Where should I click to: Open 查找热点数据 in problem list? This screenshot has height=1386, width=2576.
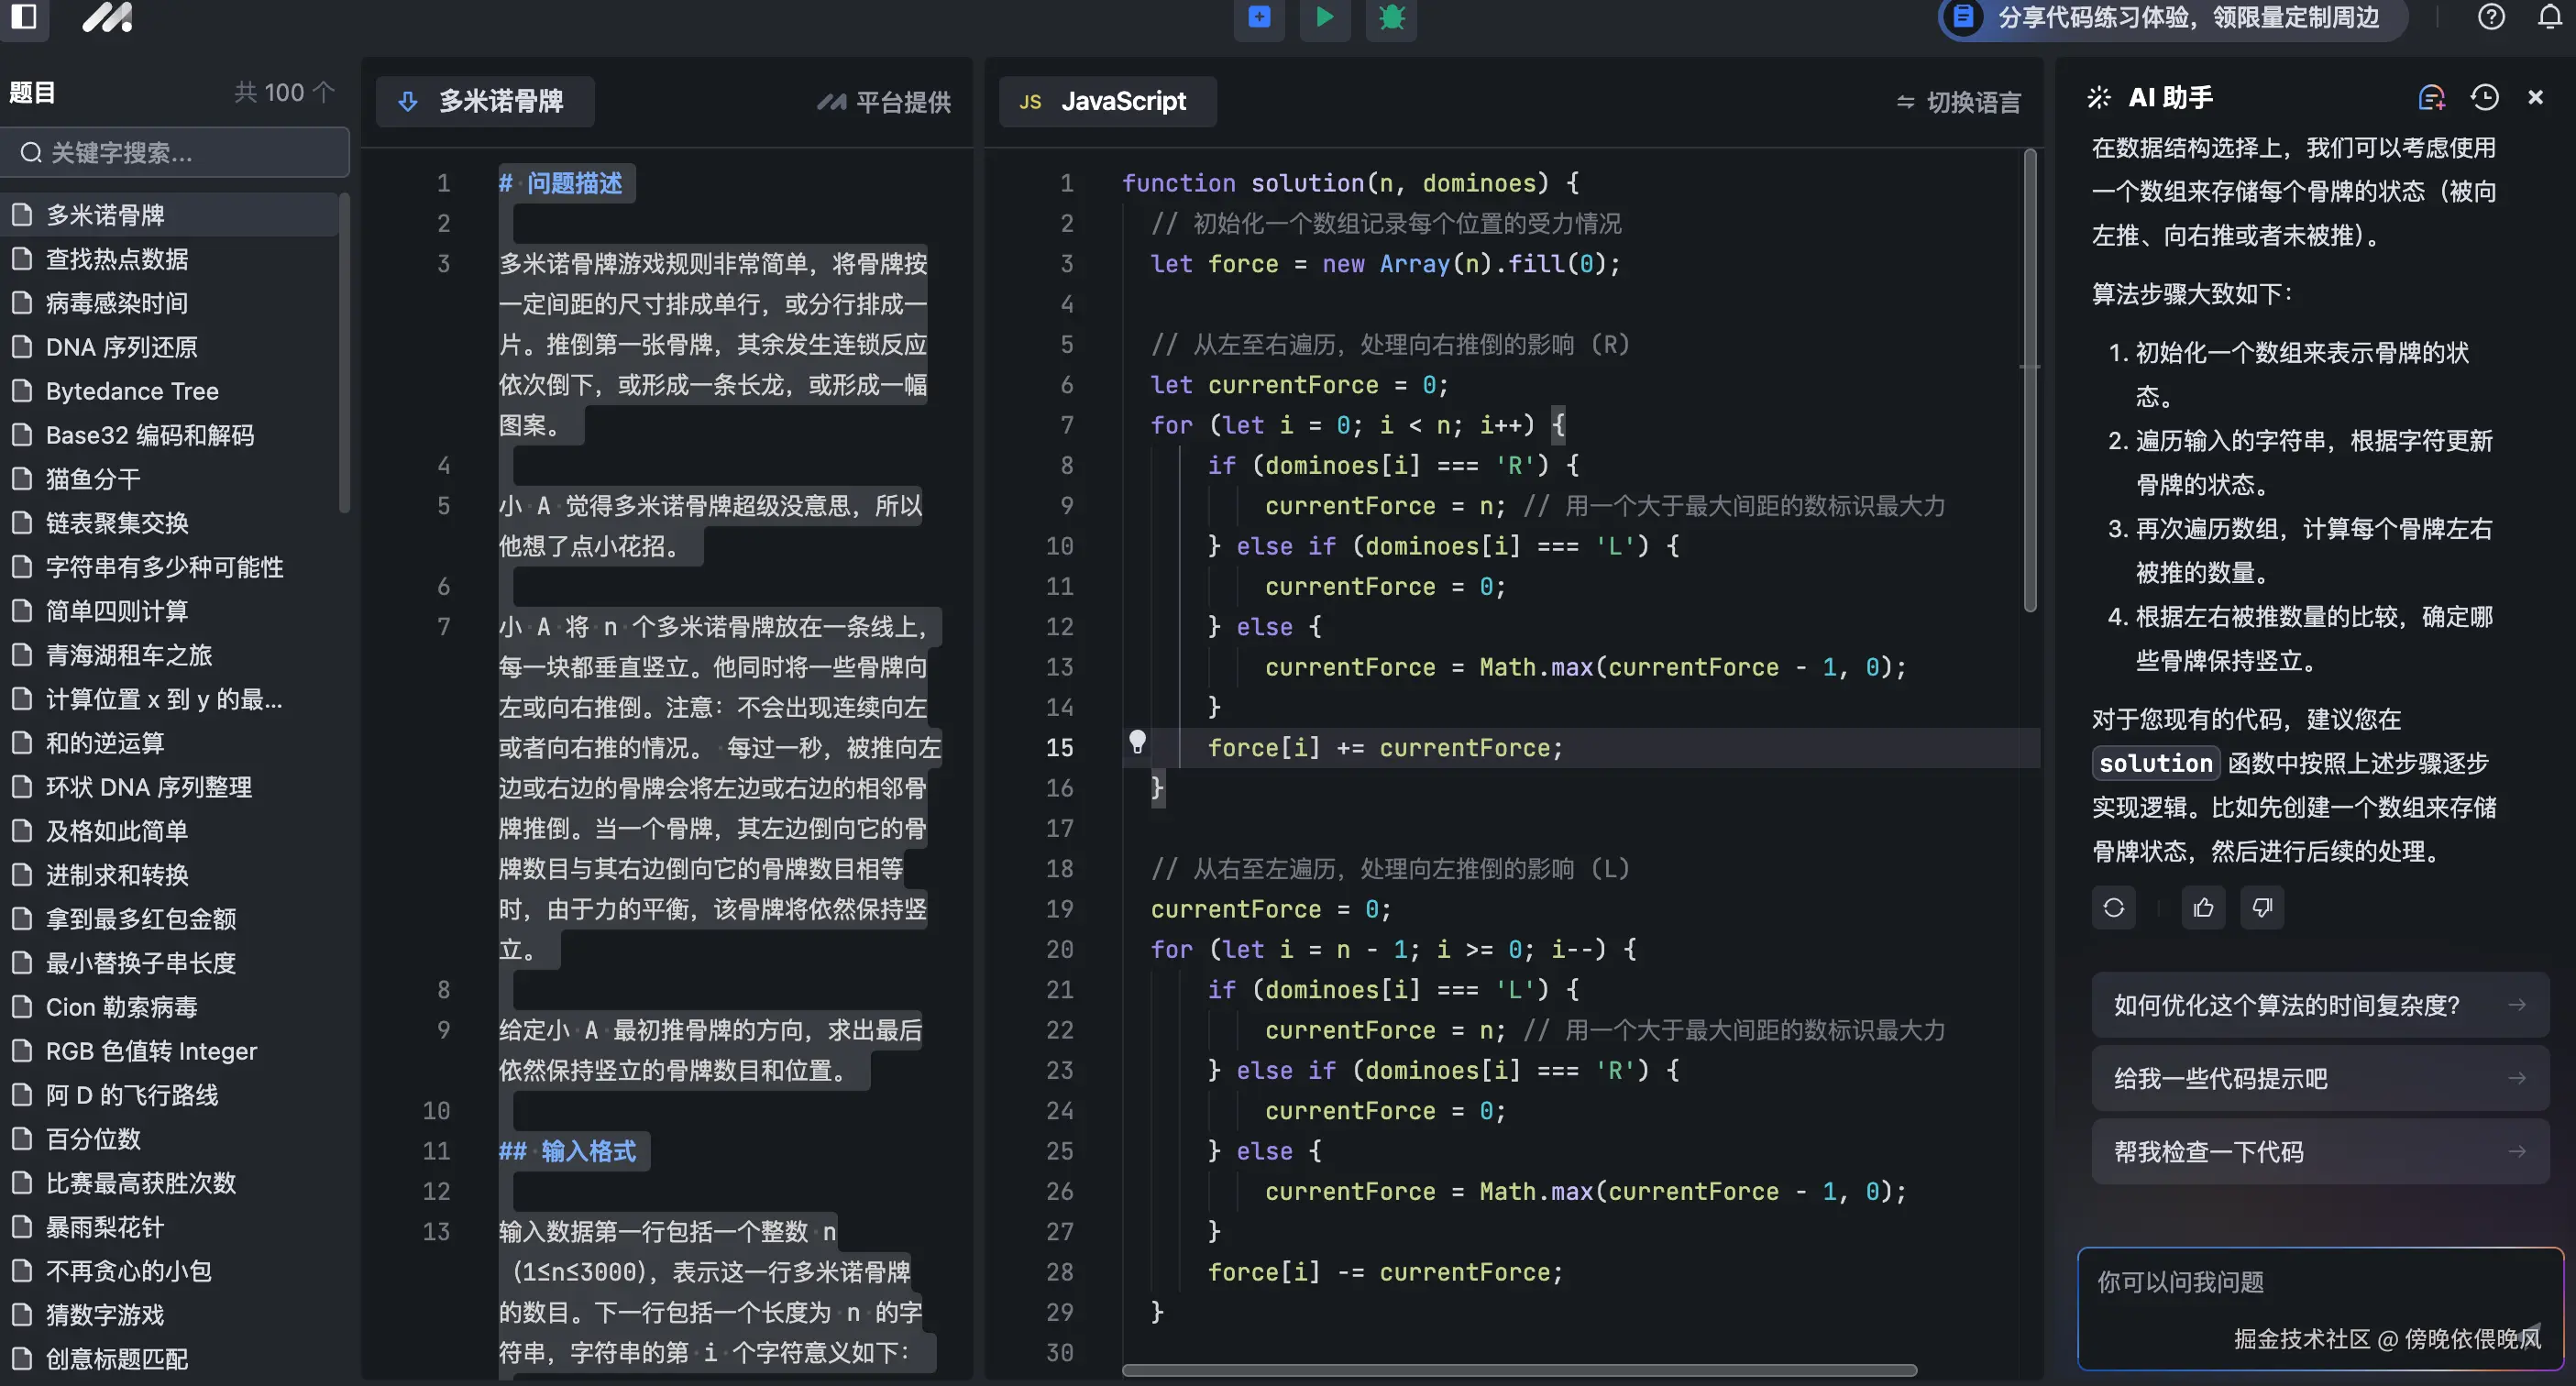pyautogui.click(x=117, y=260)
